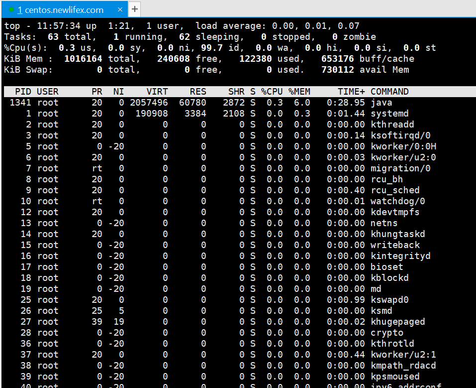
Task: Click nice value 19 in khugepaged row
Action: [119, 321]
